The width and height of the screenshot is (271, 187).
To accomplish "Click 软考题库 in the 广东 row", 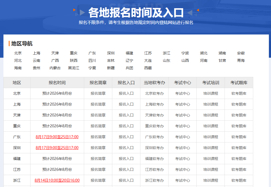I will point(239,137).
